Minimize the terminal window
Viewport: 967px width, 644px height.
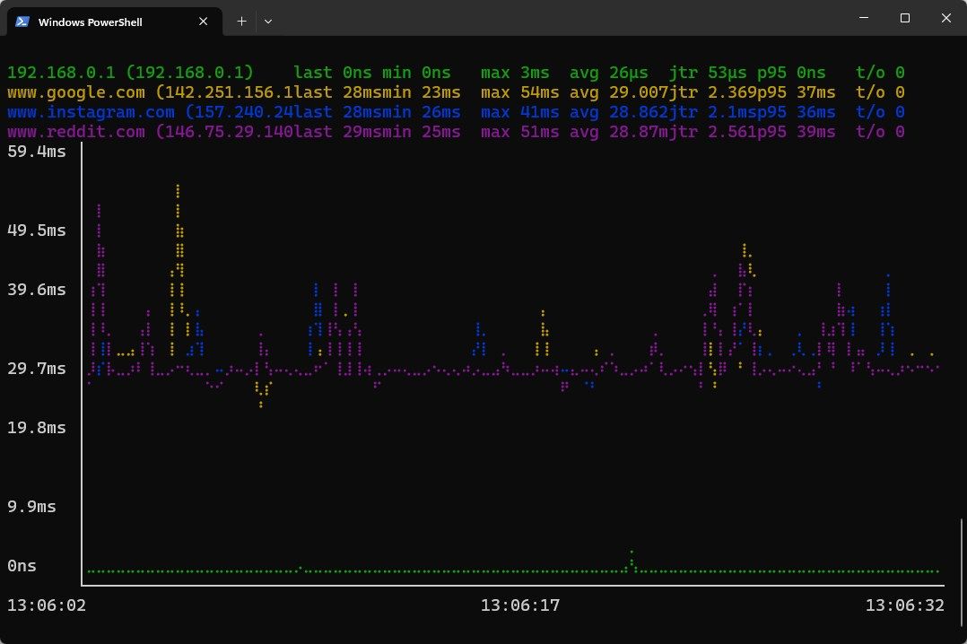coord(863,18)
